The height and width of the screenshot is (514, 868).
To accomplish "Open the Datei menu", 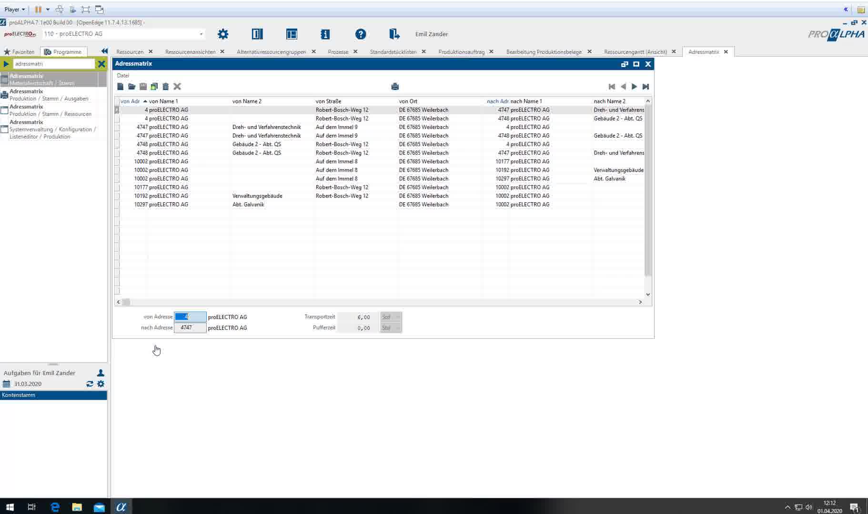I will click(123, 75).
